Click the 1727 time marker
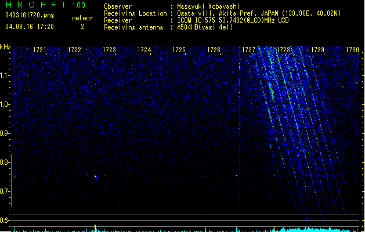Image resolution: width=365 pixels, height=232 pixels. point(248,50)
